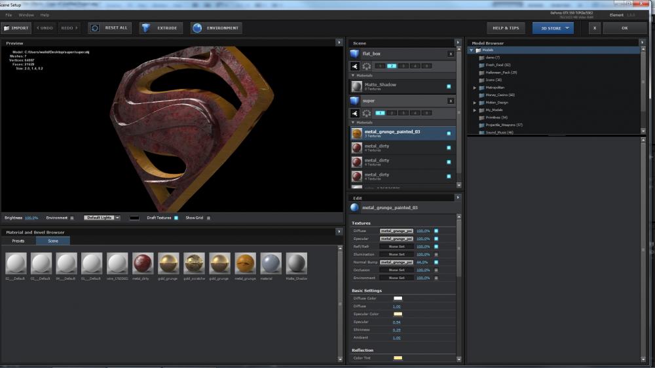Select metal_grunge_painted_03 material sphere
Image resolution: width=655 pixels, height=368 pixels.
(357, 133)
